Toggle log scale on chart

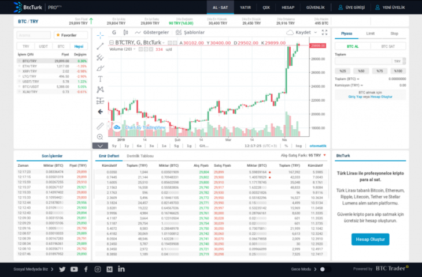(x=299, y=146)
